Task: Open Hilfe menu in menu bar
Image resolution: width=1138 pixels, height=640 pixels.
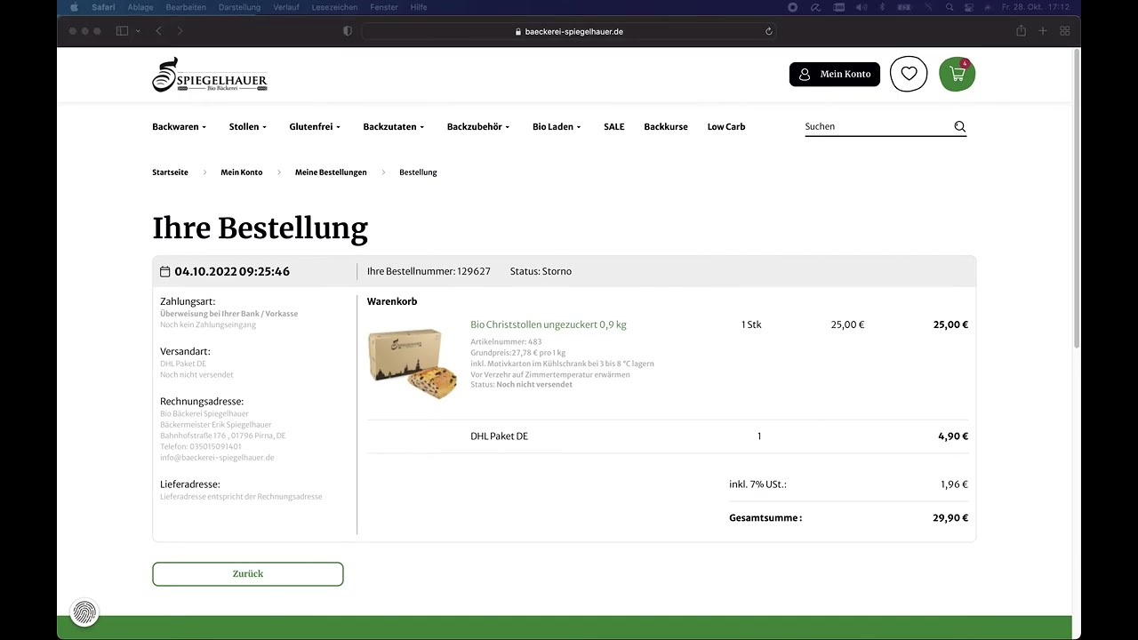Action: pos(419,7)
